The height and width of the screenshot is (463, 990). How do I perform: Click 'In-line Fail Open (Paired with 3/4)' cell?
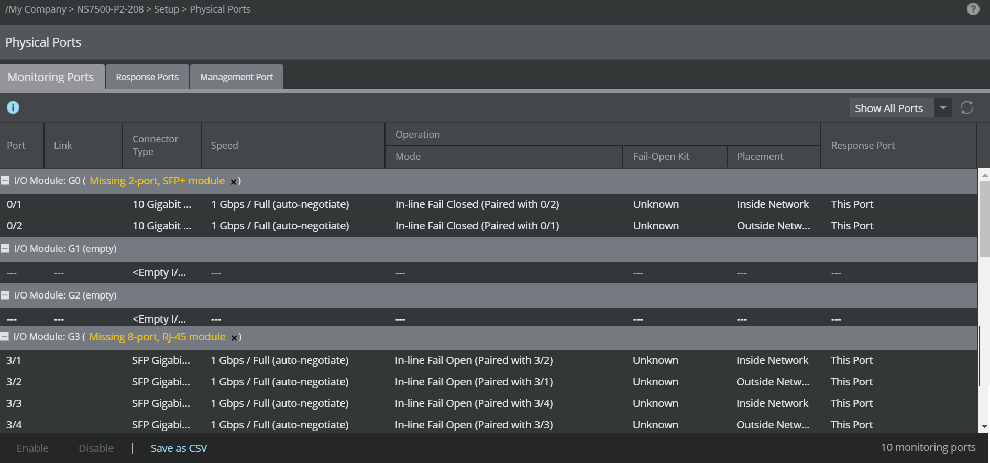tap(474, 403)
